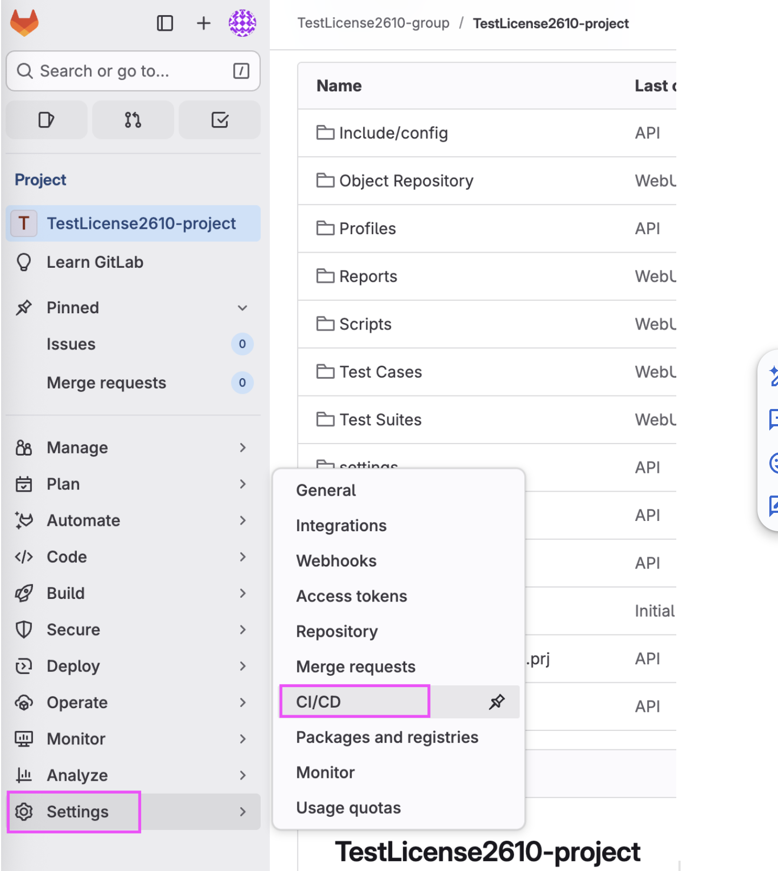The height and width of the screenshot is (871, 778).
Task: Click the Build rocket icon
Action: coord(24,593)
